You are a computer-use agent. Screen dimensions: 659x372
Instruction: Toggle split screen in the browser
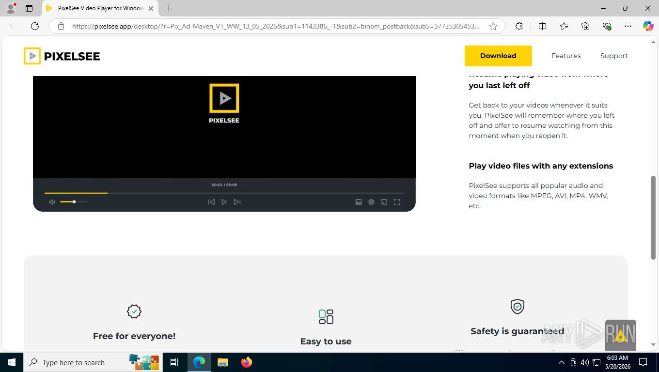pos(542,26)
